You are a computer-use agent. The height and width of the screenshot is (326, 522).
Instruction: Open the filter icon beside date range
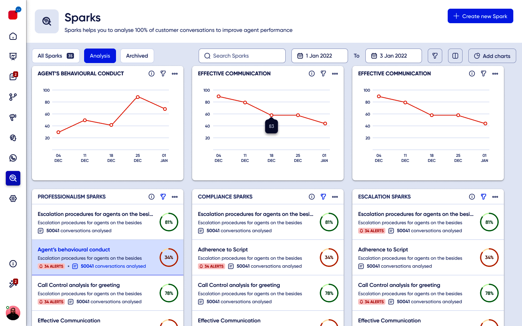tap(435, 56)
